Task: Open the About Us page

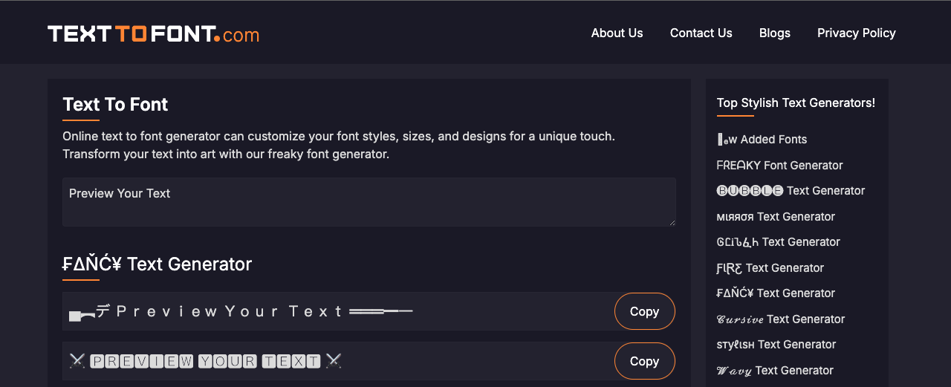Action: [617, 33]
